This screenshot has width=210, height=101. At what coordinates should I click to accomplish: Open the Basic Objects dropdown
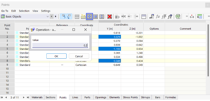pos(25,17)
